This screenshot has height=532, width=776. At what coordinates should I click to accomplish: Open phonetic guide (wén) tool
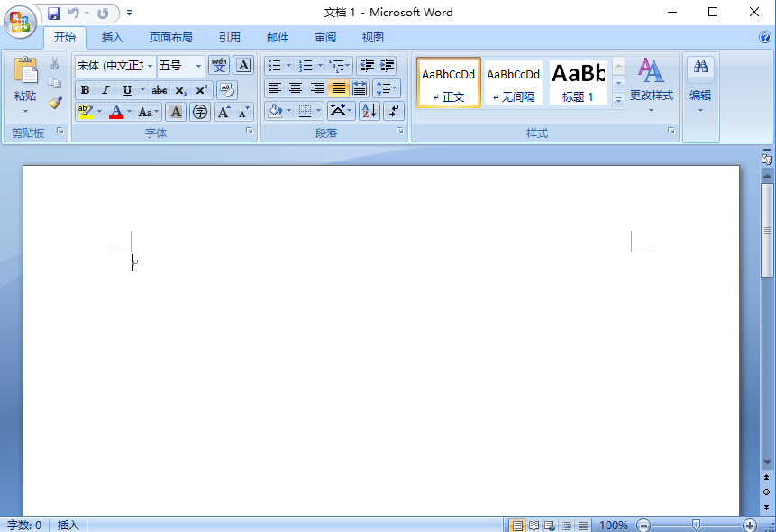(x=219, y=66)
